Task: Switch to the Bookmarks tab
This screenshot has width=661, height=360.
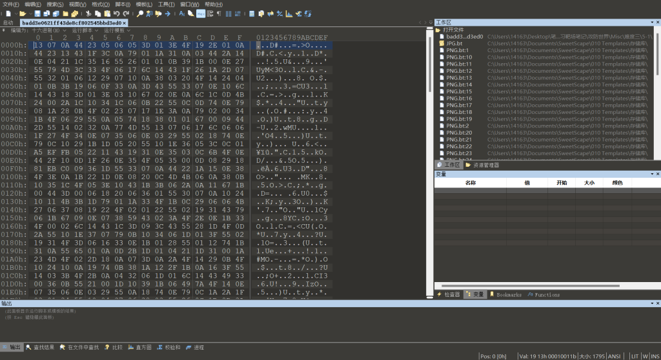Action: pos(505,294)
